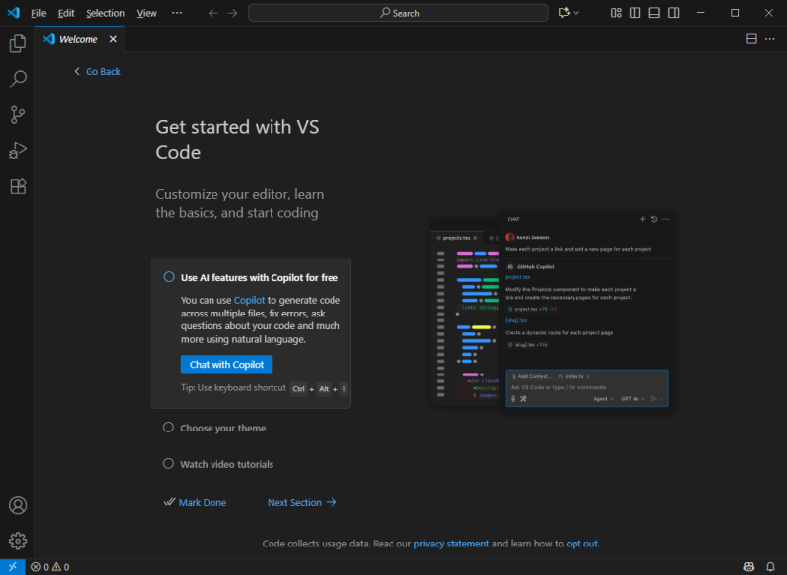Open the Accounts menu icon
787x575 pixels.
click(18, 505)
